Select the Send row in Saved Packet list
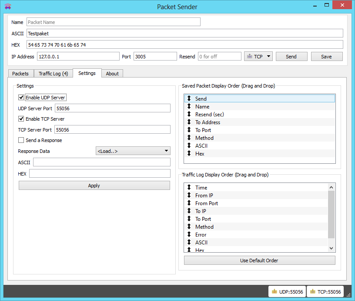355x301 pixels. (x=259, y=98)
